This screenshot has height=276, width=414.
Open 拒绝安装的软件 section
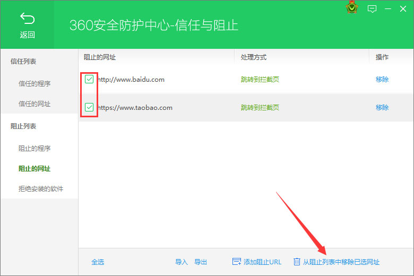[41, 189]
